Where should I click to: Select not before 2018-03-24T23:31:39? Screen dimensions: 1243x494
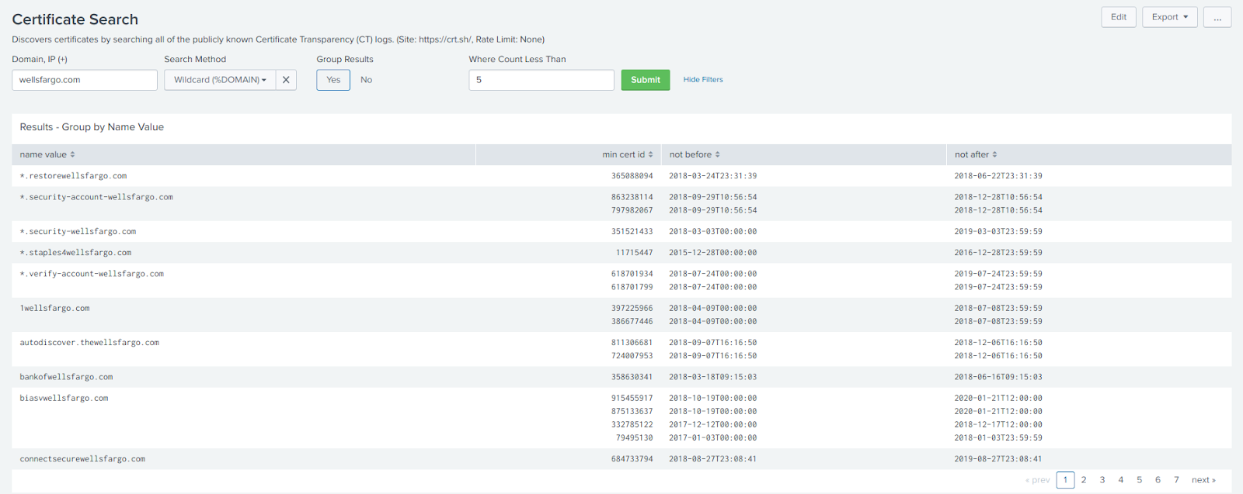click(713, 176)
